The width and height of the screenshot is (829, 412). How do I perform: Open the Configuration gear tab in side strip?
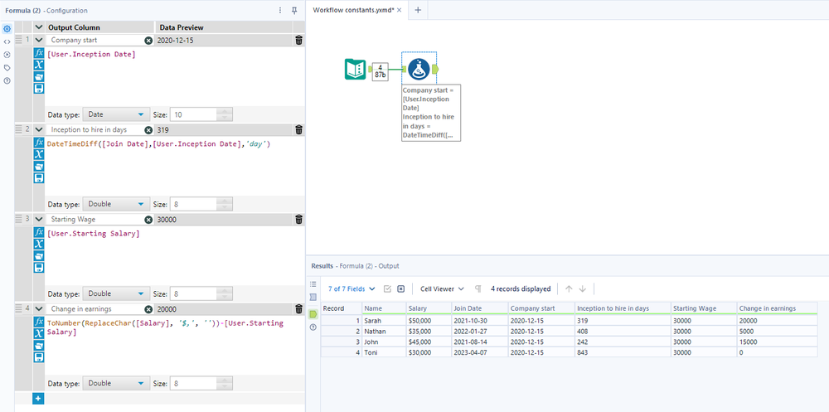(7, 28)
